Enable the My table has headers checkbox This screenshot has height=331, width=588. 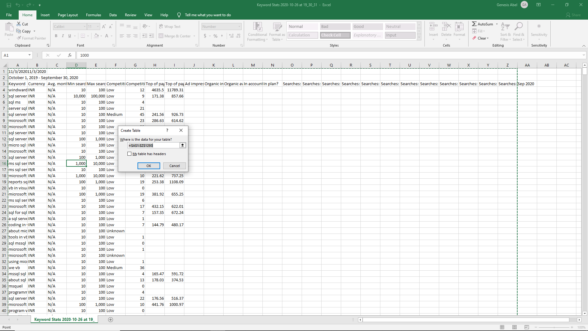(x=130, y=154)
